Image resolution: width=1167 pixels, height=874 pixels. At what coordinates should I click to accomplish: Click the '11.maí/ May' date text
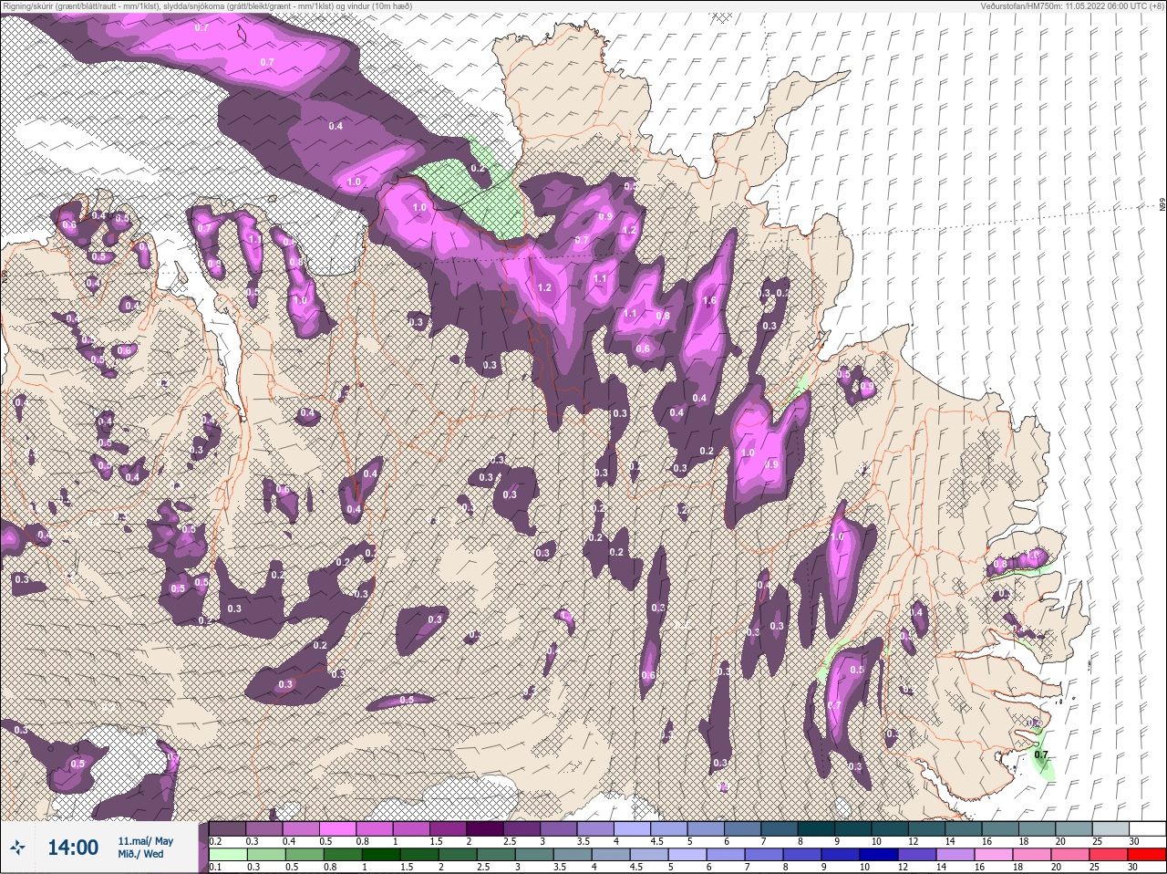[x=145, y=840]
